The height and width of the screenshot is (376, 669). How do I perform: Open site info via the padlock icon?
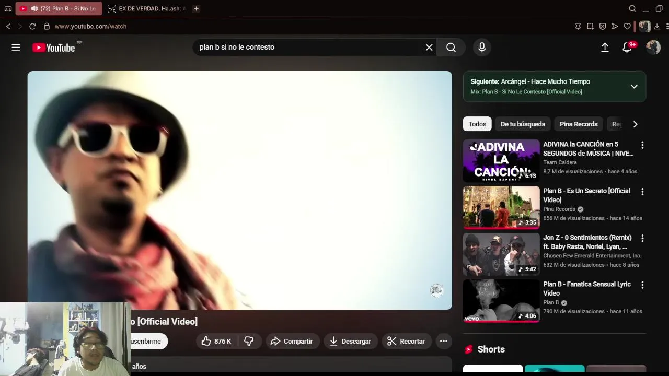coord(47,26)
